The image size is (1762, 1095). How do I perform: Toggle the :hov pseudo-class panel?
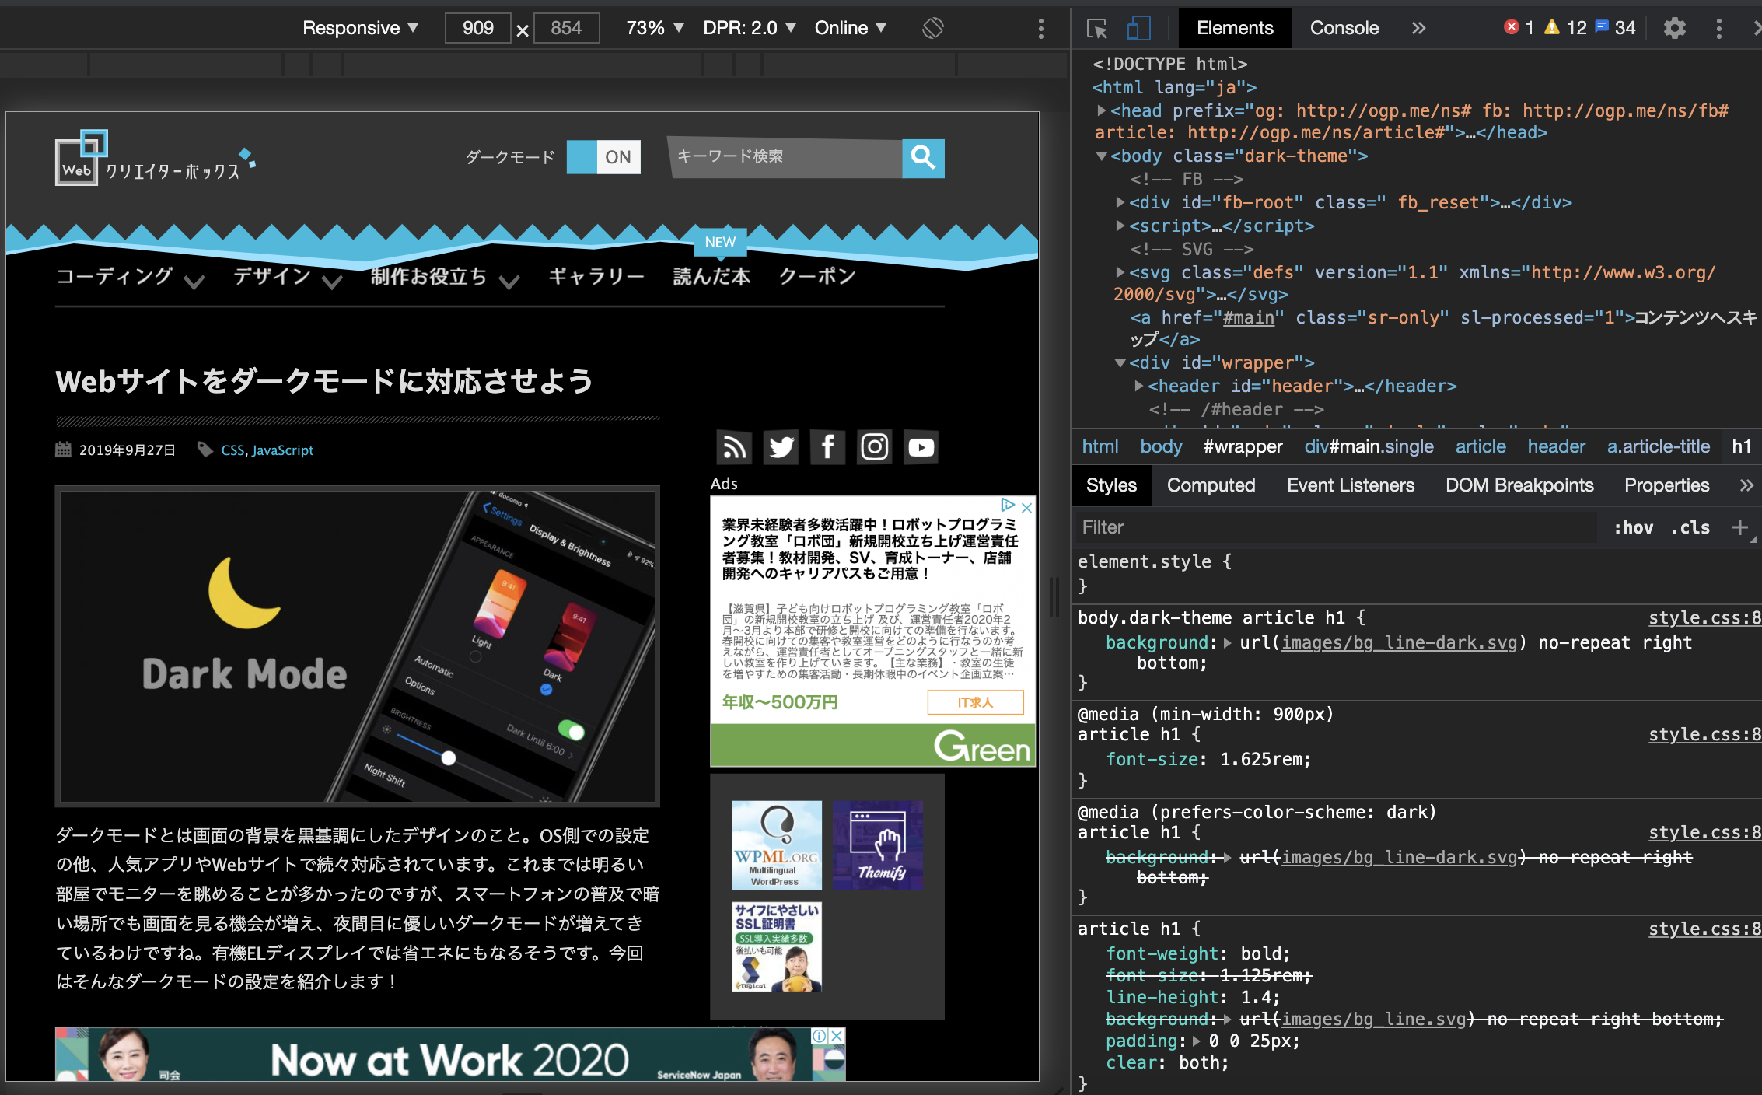pyautogui.click(x=1633, y=527)
